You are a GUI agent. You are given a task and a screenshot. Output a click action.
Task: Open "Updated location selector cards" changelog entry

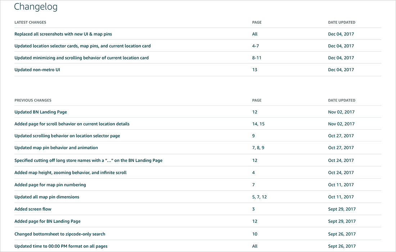pos(82,46)
